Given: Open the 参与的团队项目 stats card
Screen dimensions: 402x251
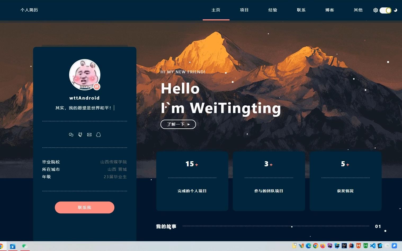Looking at the screenshot, I should coord(269,181).
